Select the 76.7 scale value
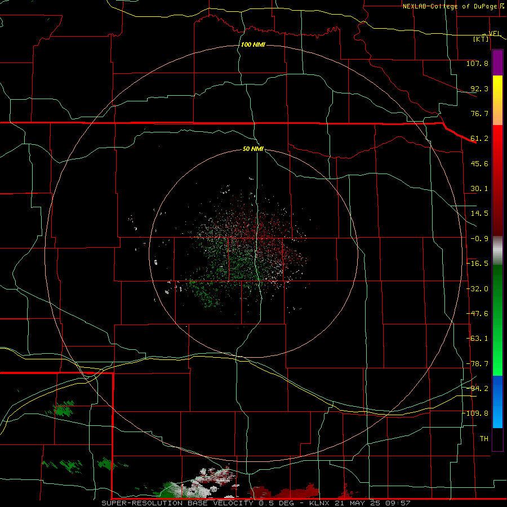This screenshot has width=507, height=507. coord(479,113)
